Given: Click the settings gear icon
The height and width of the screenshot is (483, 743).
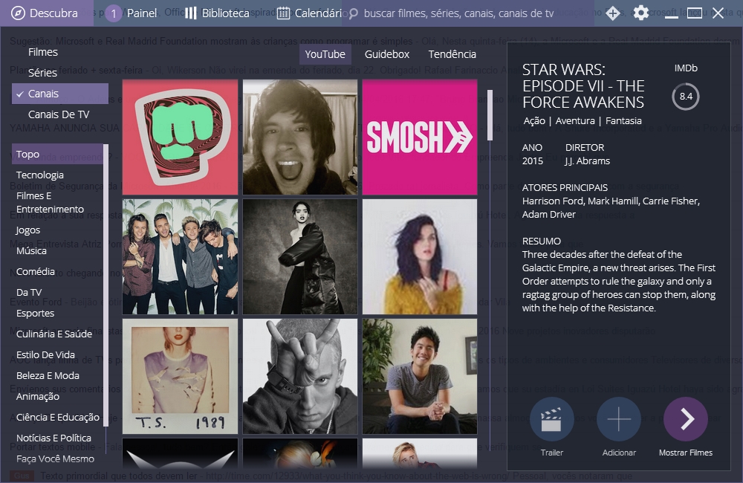Looking at the screenshot, I should click(640, 13).
